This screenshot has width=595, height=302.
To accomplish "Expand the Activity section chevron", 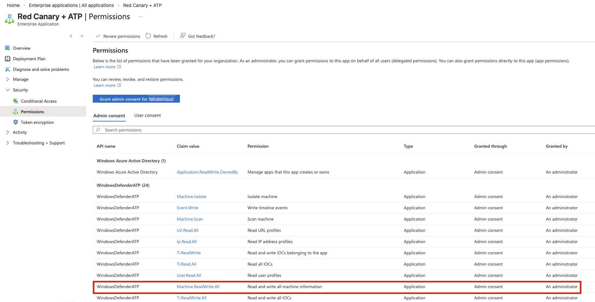I will tap(8, 132).
